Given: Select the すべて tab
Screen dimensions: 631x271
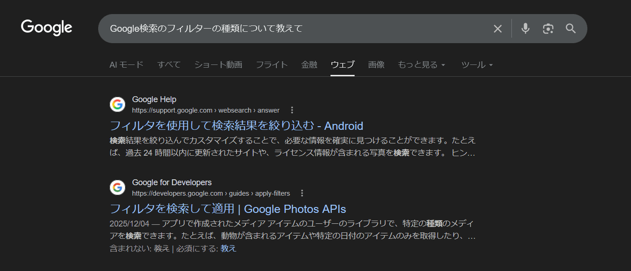Looking at the screenshot, I should [x=169, y=64].
